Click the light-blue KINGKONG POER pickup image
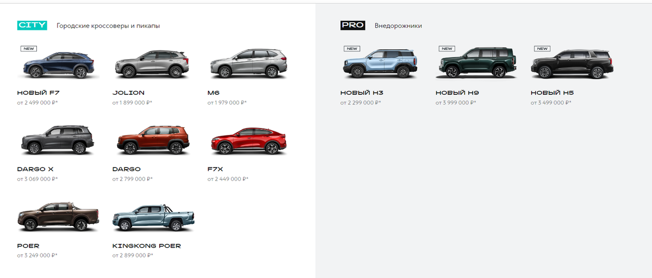The height and width of the screenshot is (278, 652). click(153, 217)
